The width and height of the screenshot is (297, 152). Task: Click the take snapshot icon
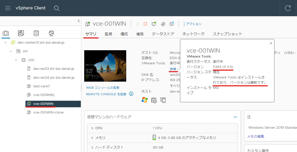click(172, 24)
